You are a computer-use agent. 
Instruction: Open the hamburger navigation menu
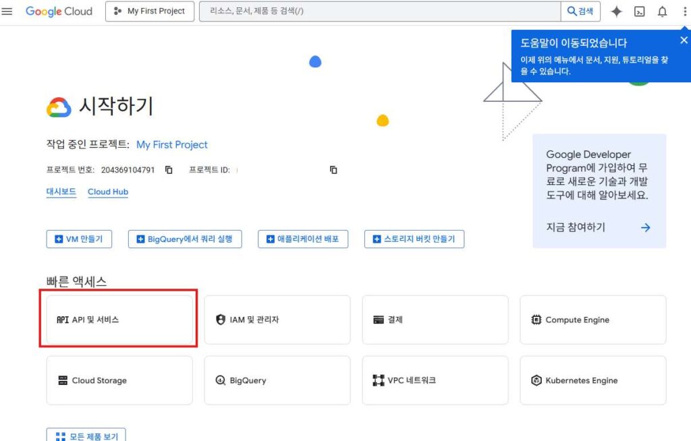[x=7, y=11]
